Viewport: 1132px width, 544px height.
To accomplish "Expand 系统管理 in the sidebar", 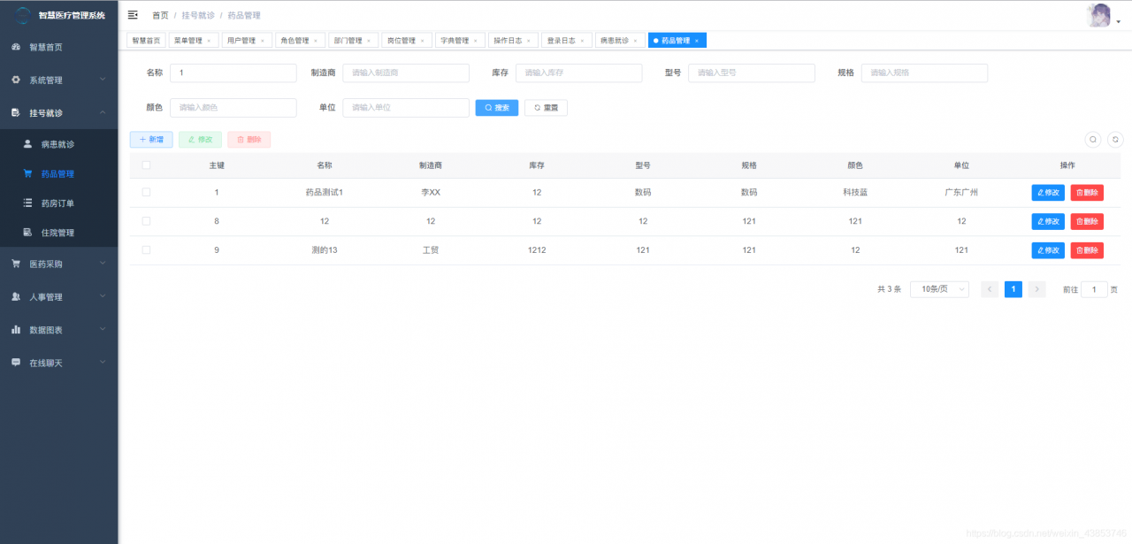I will (x=58, y=80).
